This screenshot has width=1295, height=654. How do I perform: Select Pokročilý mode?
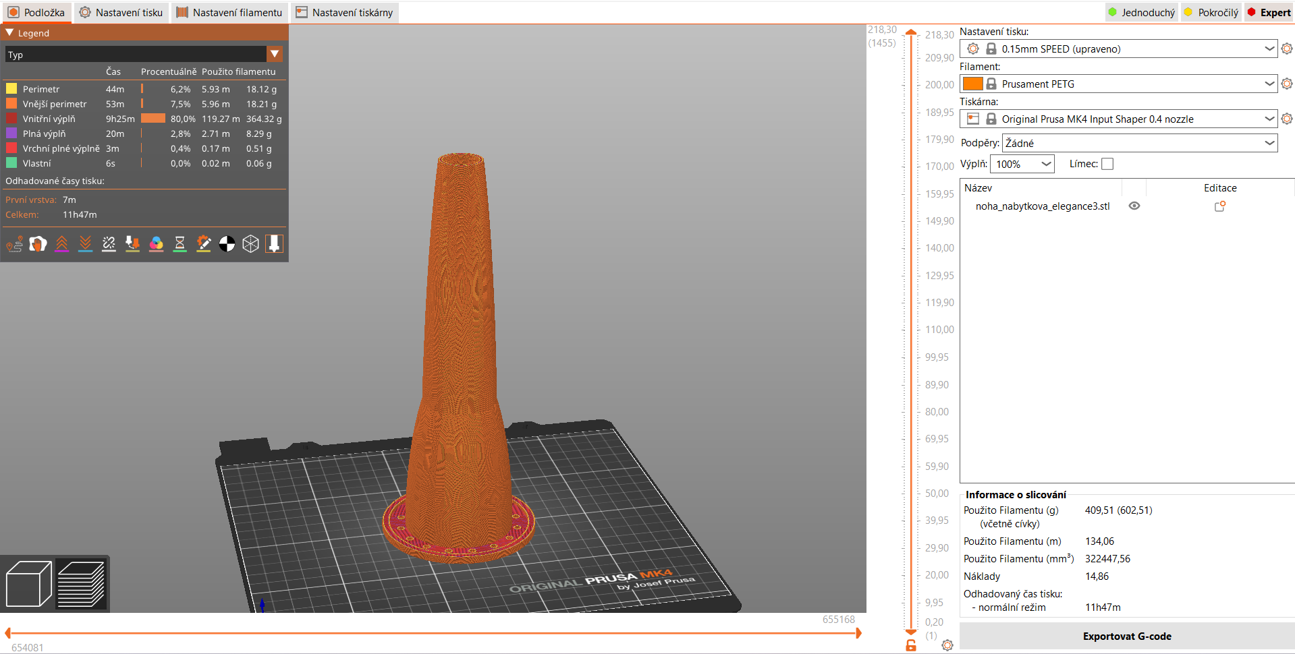click(1212, 12)
